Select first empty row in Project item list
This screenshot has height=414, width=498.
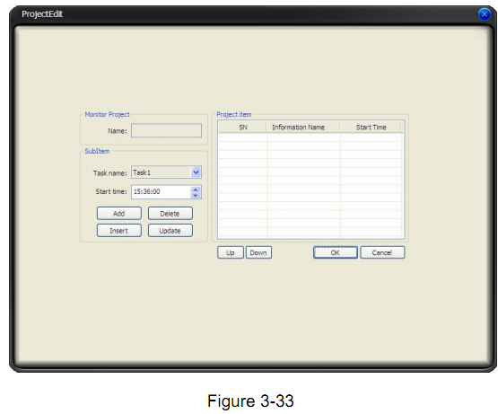310,137
